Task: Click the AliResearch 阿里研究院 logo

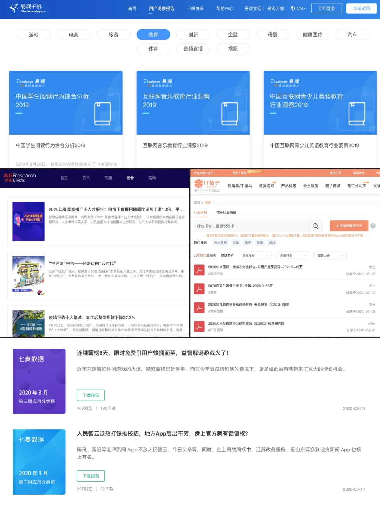Action: tap(19, 177)
